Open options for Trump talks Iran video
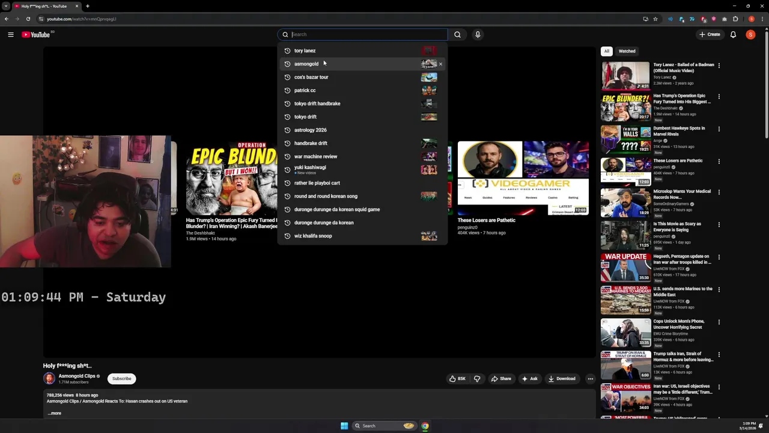This screenshot has width=769, height=433. [719, 354]
